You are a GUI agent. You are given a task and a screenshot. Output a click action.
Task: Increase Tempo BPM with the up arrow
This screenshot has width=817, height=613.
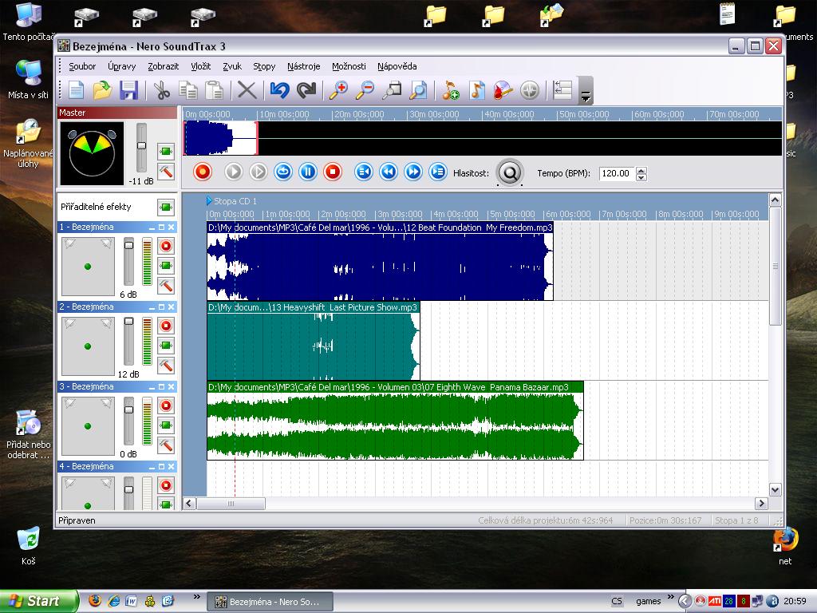642,170
